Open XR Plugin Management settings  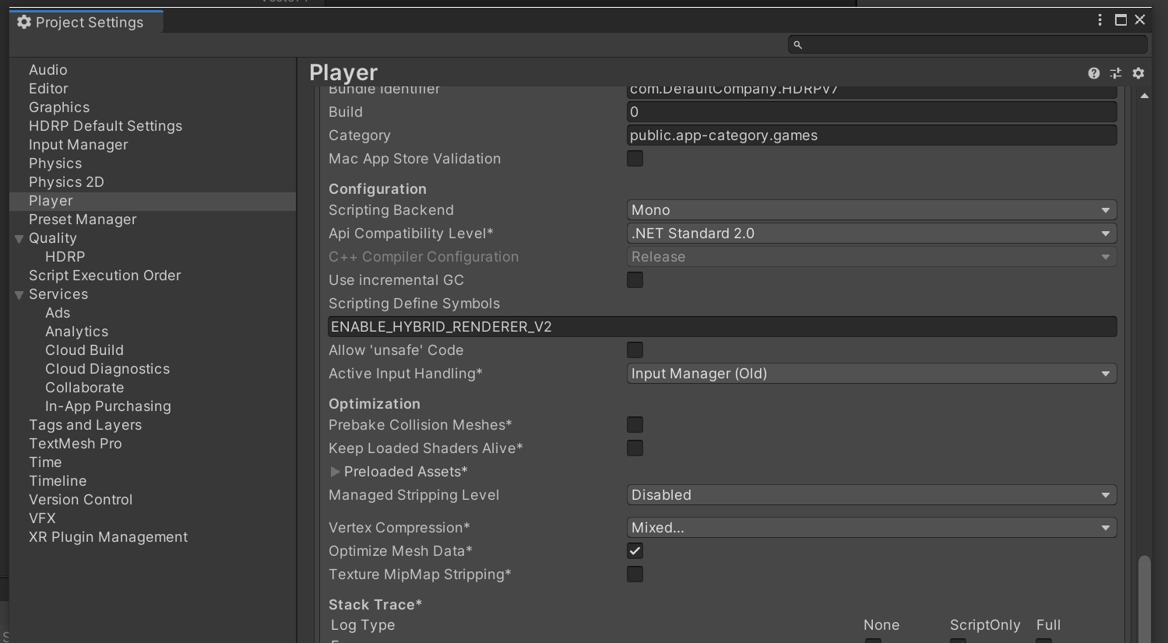point(108,537)
